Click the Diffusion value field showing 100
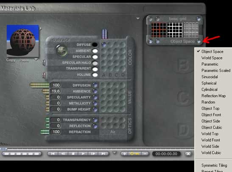Image resolution: width=232 pixels, height=172 pixels. [56, 85]
